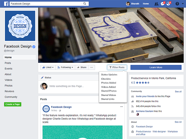
Task: Click the Facebook.Design website link
Action: 144,127
